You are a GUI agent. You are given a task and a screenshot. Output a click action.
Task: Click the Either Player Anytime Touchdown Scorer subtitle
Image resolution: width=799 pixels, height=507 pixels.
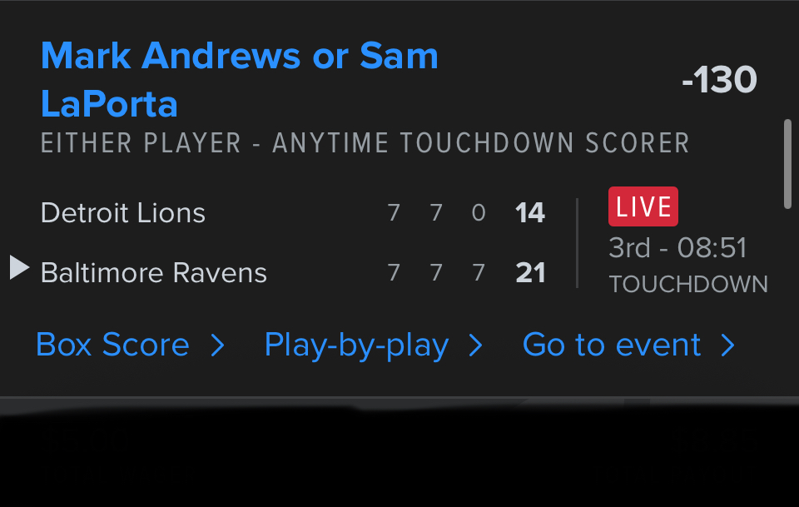coord(365,143)
